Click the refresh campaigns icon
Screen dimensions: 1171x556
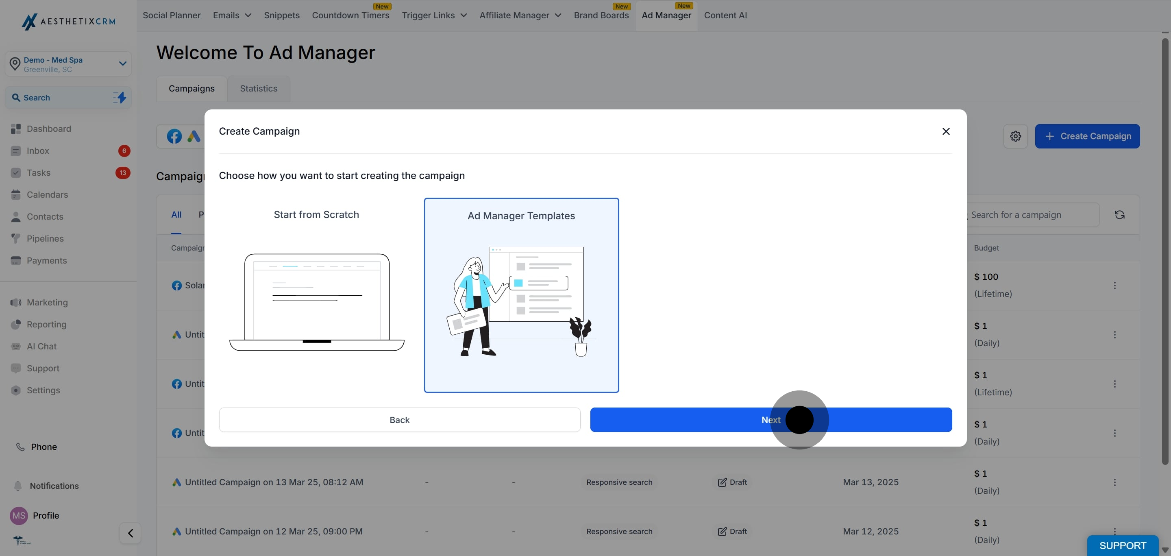(1119, 215)
